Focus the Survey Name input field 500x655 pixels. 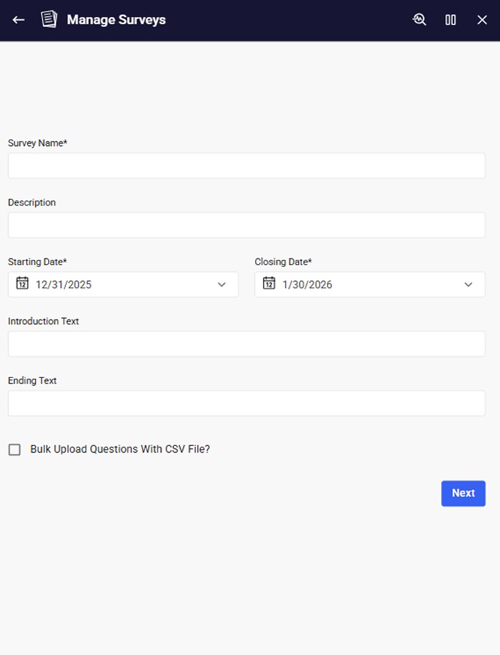[247, 166]
